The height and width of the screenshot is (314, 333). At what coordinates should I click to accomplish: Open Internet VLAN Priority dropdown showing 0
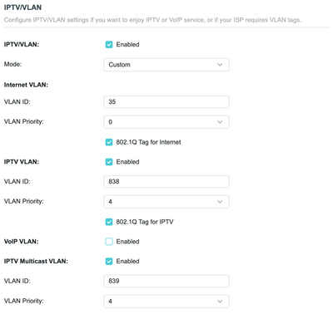pyautogui.click(x=166, y=122)
